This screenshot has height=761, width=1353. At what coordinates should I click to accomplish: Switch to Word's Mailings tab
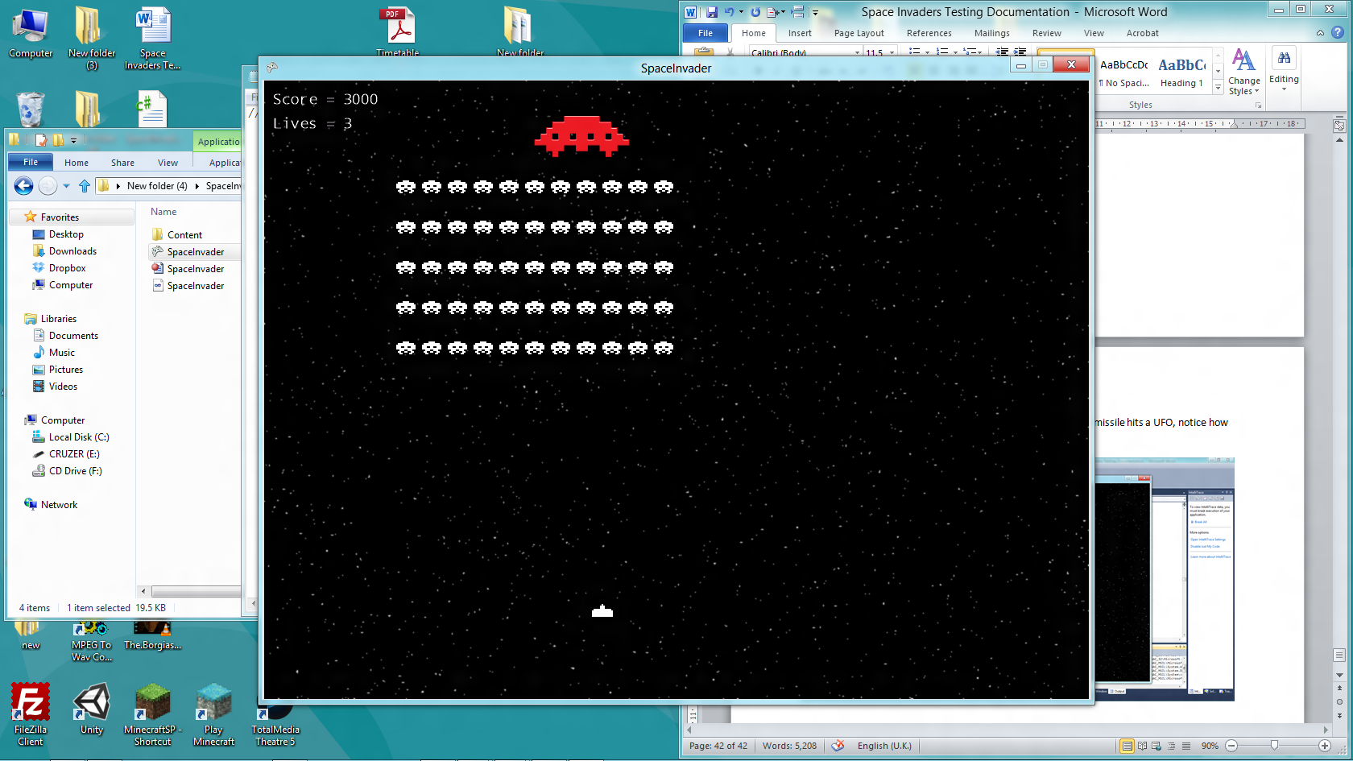pyautogui.click(x=992, y=33)
